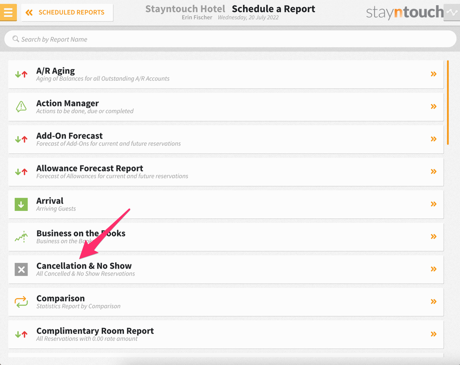The width and height of the screenshot is (460, 365).
Task: Click the orange report list scrollbar
Action: [x=447, y=102]
